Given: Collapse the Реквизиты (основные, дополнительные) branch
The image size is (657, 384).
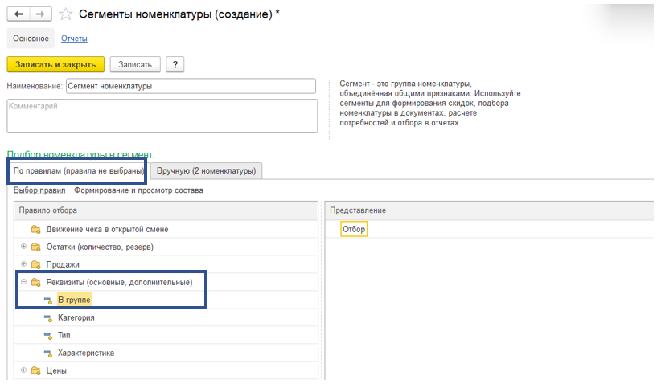Looking at the screenshot, I should (23, 282).
